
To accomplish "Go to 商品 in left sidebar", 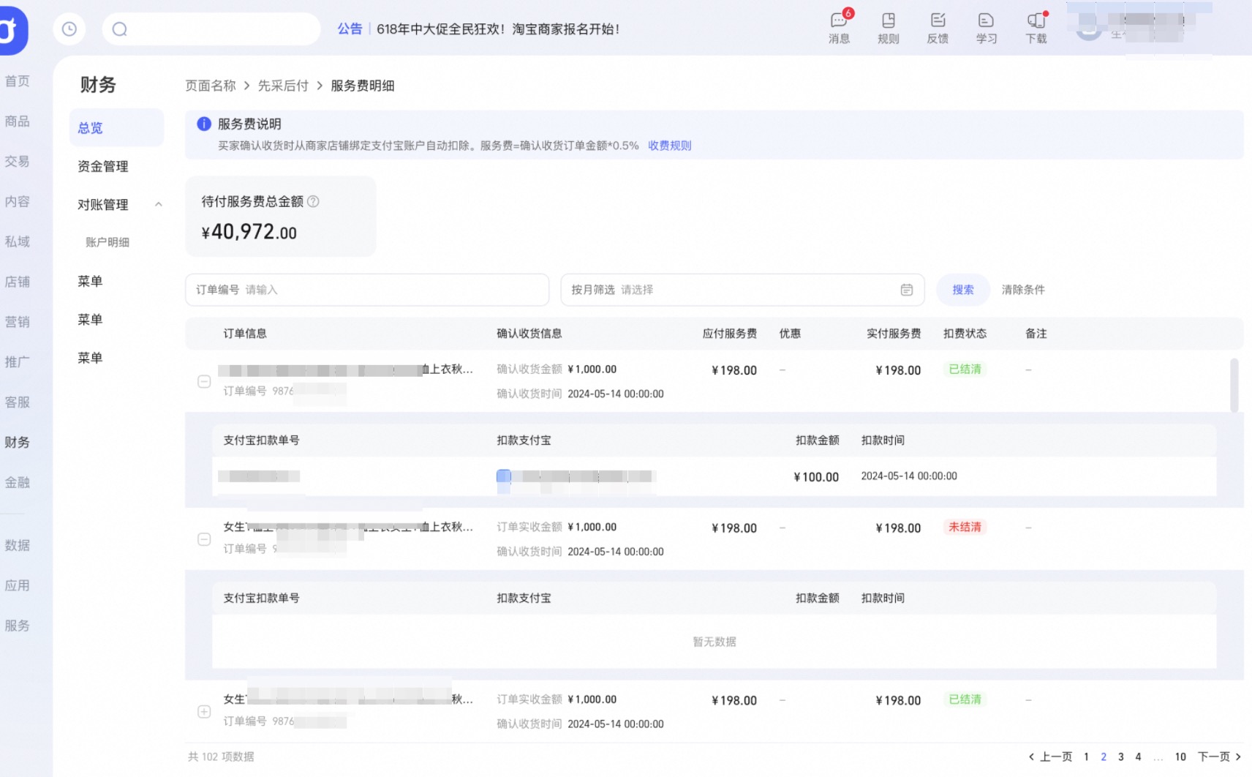I will 18,121.
